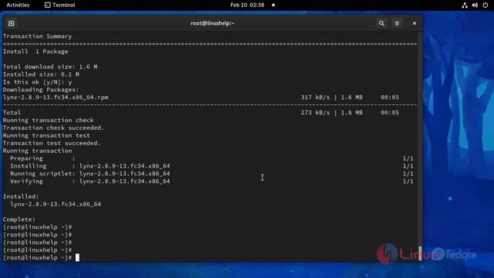Click the 'Preparing' line

click(211, 158)
